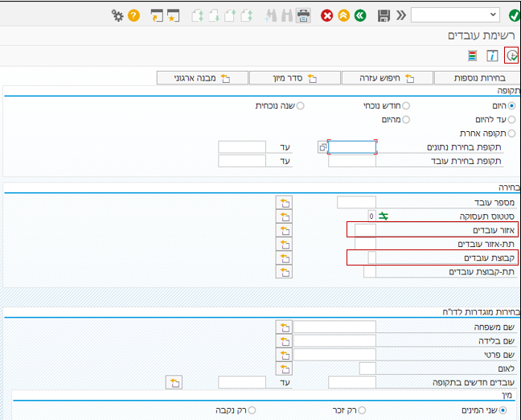The width and height of the screenshot is (521, 420).
Task: Click the Next Page icon
Action: tap(214, 15)
